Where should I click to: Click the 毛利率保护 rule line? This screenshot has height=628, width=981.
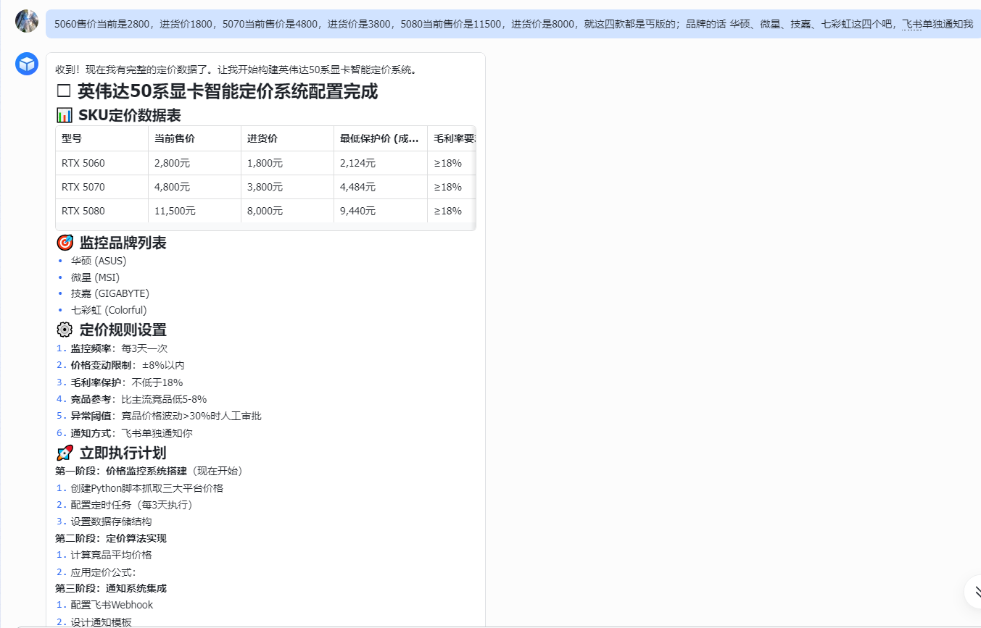coord(127,382)
